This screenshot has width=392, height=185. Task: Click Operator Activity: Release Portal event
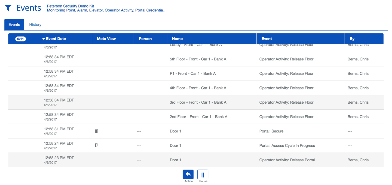point(287,160)
